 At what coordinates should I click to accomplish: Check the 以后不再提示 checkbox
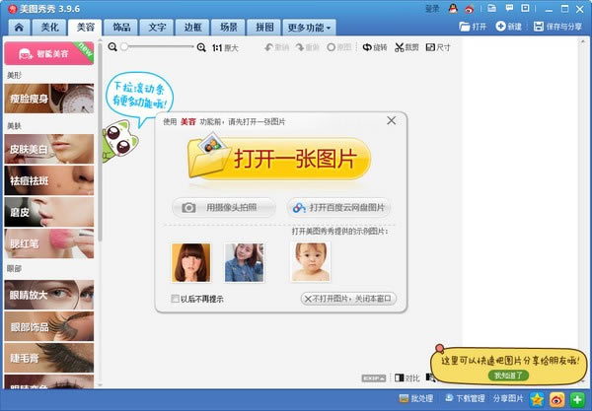(x=176, y=298)
